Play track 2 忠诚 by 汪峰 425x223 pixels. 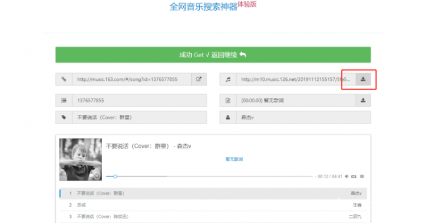[x=213, y=205]
